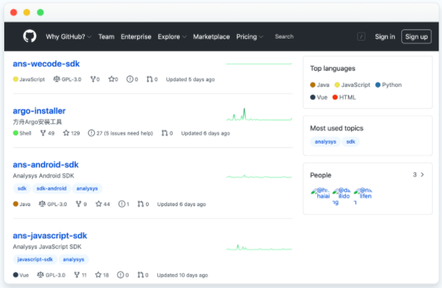
Task: Click ans-android-sdk activity sparkline graph
Action: tap(259, 177)
